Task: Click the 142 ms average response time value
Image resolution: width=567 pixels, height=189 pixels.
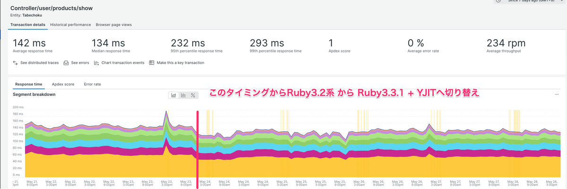Action: [29, 43]
